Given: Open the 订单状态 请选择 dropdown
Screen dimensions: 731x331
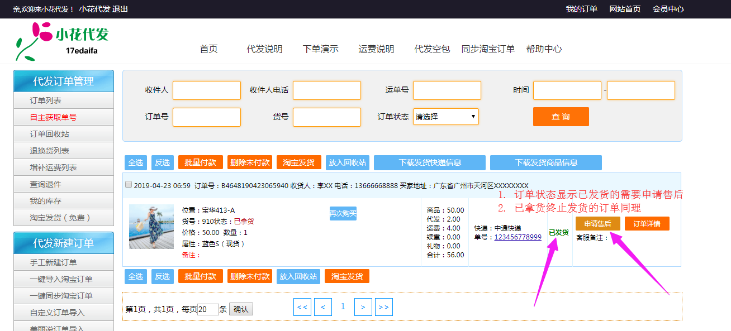Looking at the screenshot, I should click(446, 117).
